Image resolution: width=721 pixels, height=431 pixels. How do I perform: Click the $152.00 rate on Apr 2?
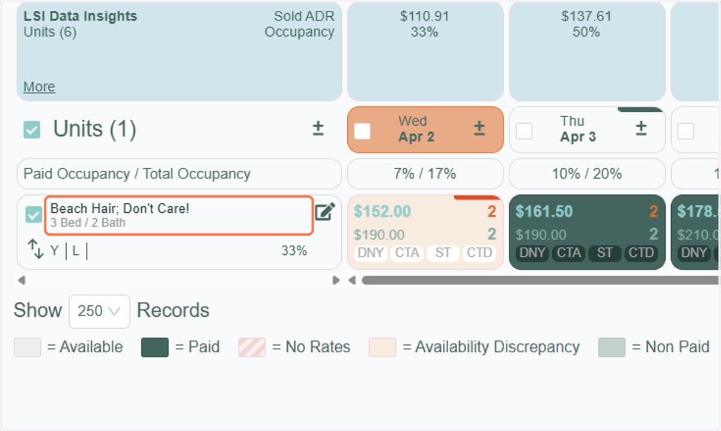383,212
